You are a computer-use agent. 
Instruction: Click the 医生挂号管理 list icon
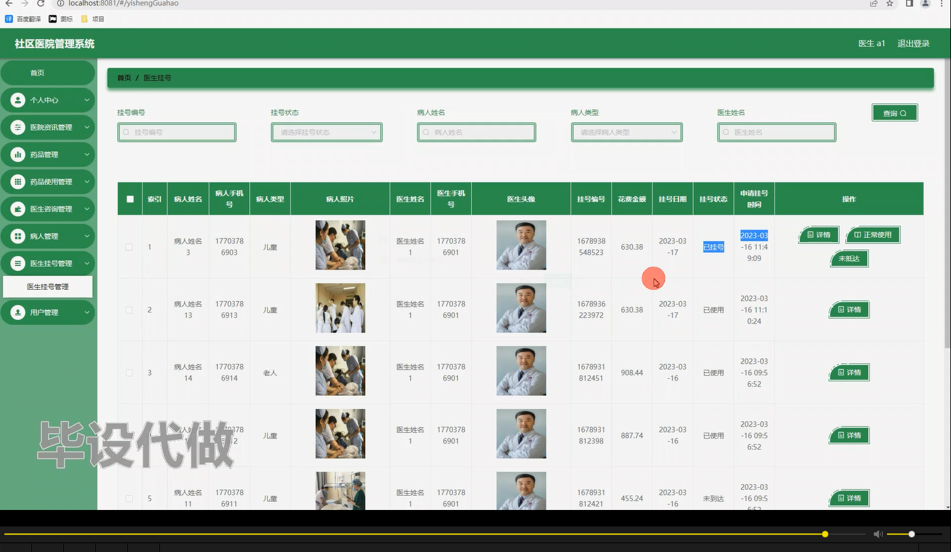18,263
